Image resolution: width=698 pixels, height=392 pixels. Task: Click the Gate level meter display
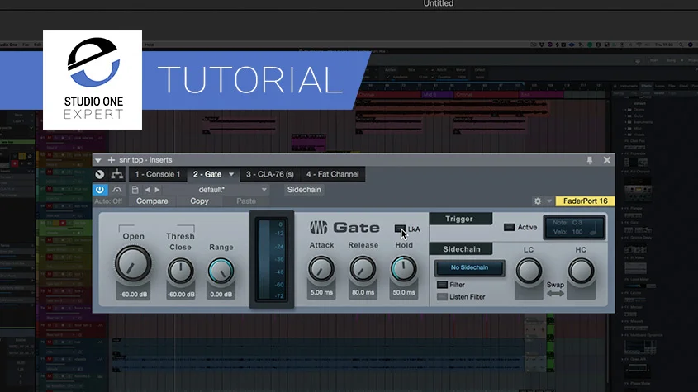pyautogui.click(x=272, y=260)
